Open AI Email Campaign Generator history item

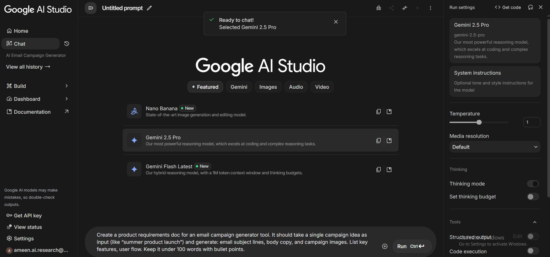36,55
